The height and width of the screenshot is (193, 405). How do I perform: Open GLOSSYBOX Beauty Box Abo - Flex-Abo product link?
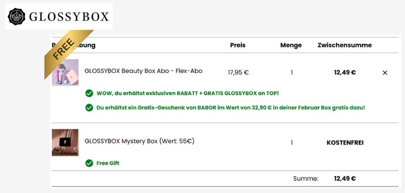pos(143,71)
